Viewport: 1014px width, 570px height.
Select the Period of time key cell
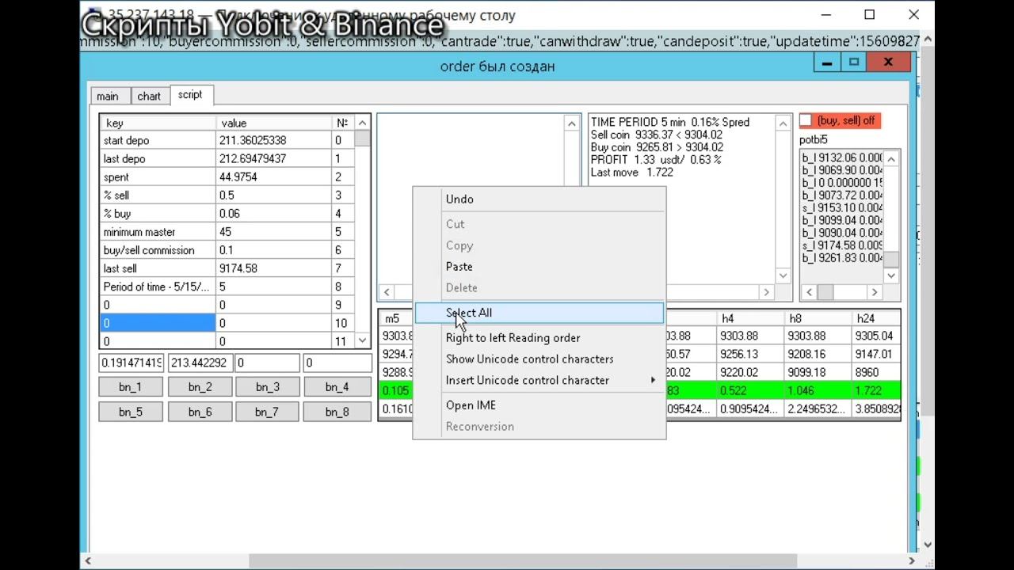[158, 287]
